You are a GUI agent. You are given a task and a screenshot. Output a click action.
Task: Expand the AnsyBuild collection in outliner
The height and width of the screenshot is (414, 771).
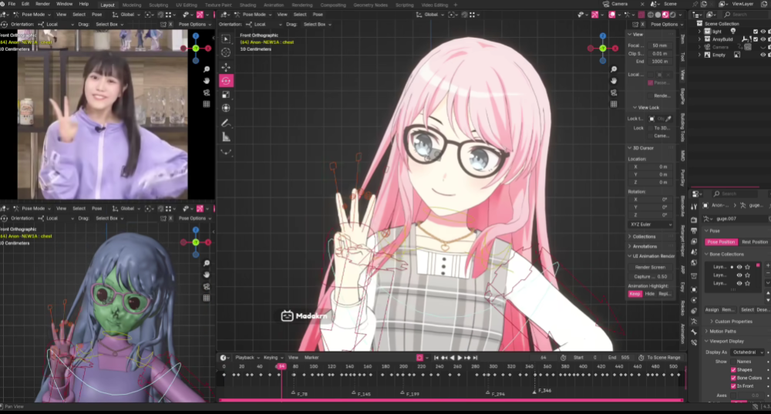[x=700, y=39]
